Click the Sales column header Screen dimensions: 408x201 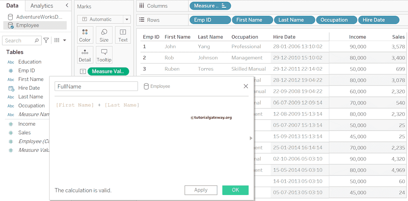tap(398, 37)
